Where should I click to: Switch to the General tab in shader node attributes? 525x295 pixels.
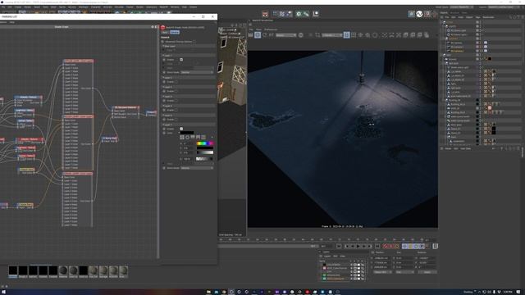click(175, 33)
